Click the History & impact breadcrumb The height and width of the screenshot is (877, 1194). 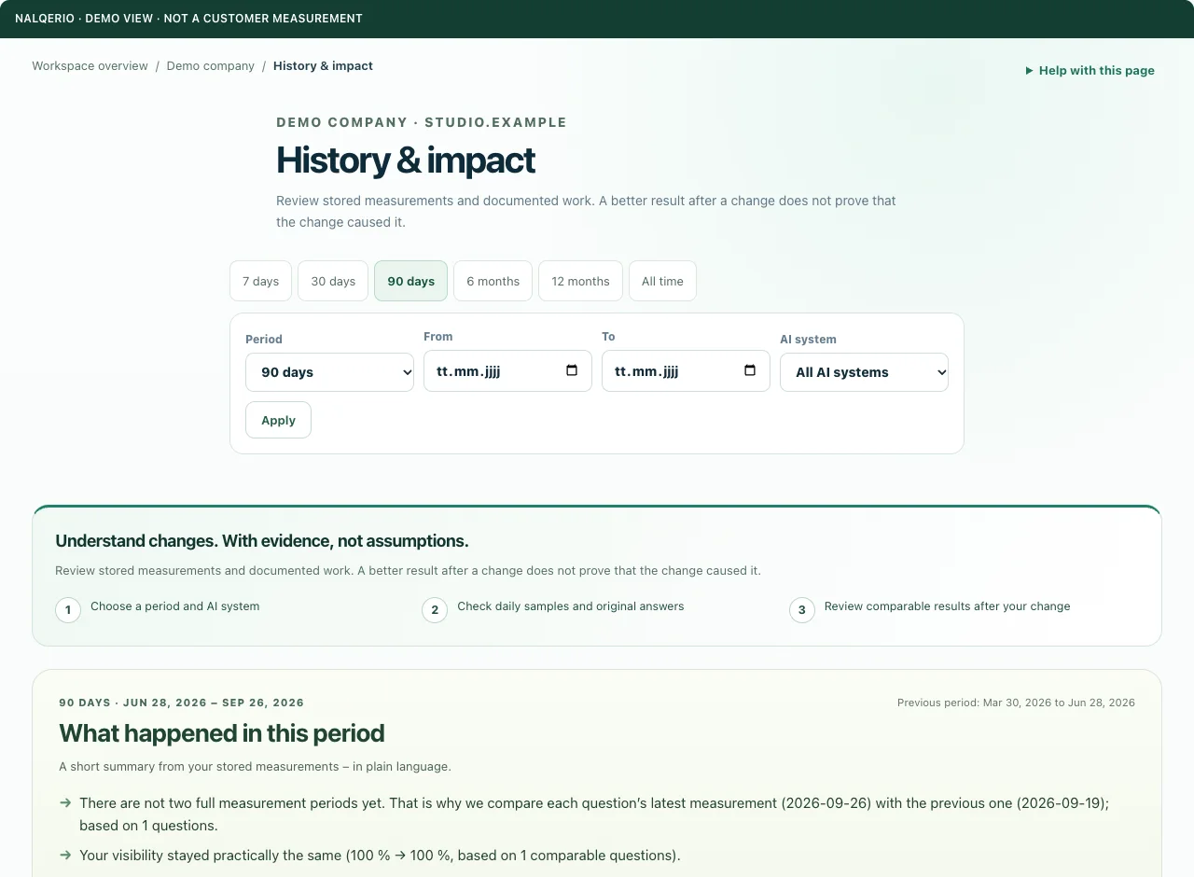323,66
